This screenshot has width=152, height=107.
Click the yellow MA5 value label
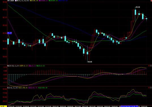click(x=34, y=1)
